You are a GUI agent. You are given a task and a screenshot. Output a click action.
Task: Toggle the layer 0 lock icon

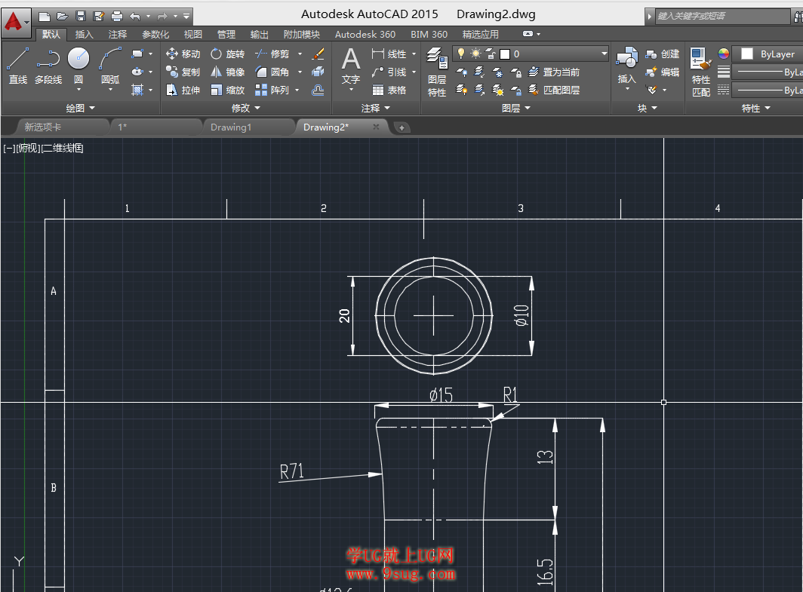point(491,54)
